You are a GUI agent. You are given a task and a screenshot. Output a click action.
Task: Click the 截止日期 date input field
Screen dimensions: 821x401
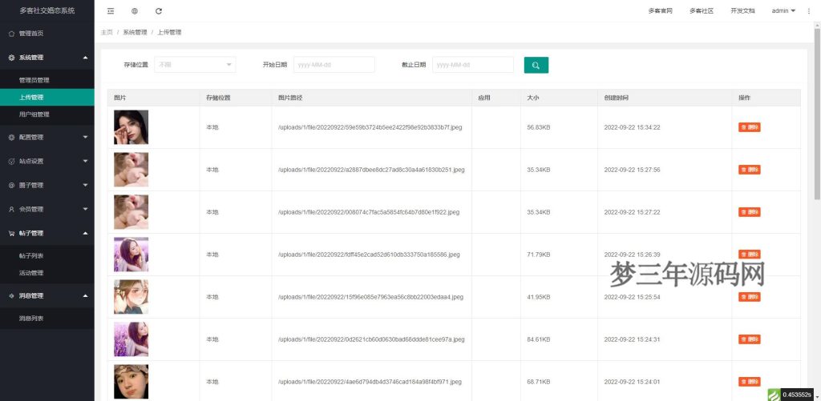coord(472,65)
